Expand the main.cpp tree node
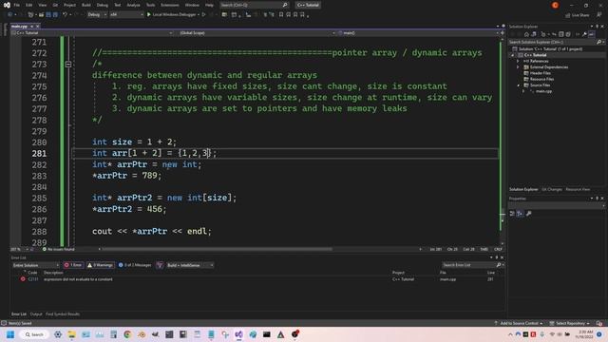This screenshot has height=342, width=608. (x=523, y=91)
